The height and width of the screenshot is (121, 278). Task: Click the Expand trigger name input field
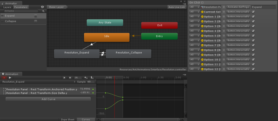[263, 7]
